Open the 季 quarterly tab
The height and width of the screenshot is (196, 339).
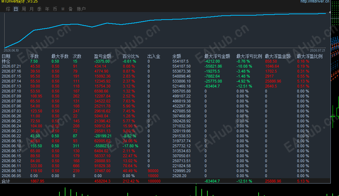pyautogui.click(x=39, y=9)
